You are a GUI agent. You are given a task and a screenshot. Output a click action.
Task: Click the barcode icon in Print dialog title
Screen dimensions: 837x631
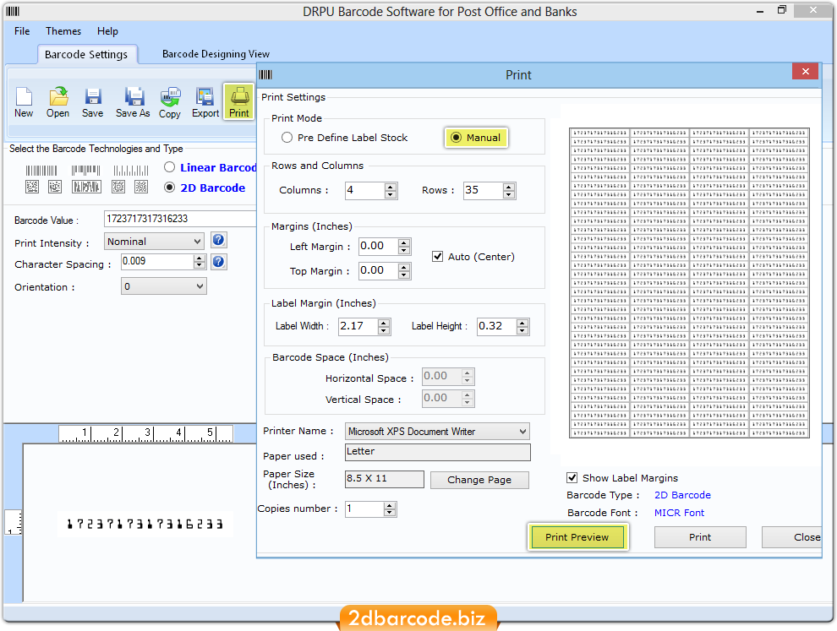click(265, 74)
